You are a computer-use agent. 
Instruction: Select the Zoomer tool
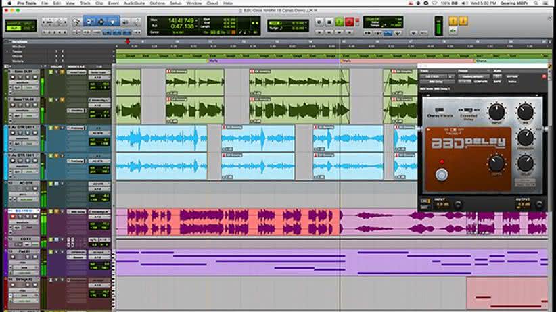[76, 22]
